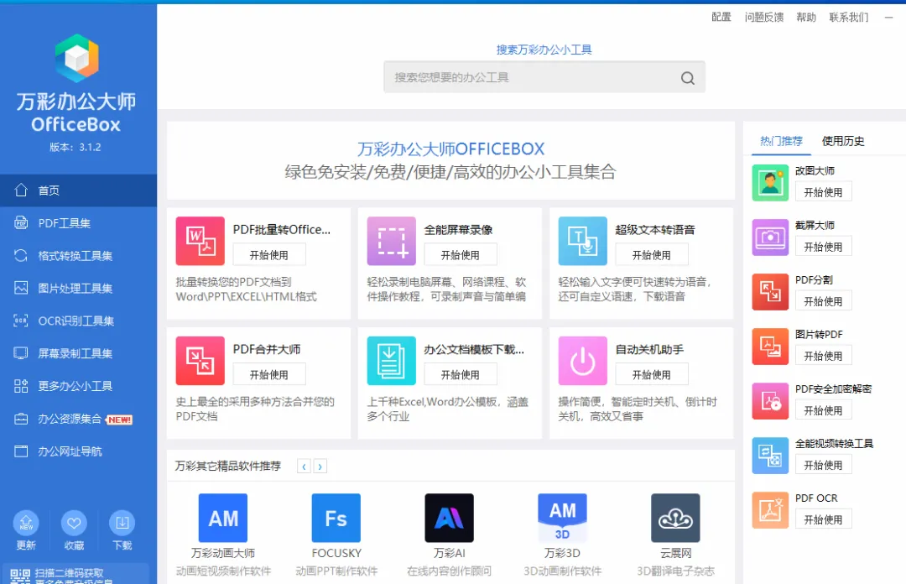Click the 收藏 heart icon
This screenshot has width=906, height=584.
[74, 524]
